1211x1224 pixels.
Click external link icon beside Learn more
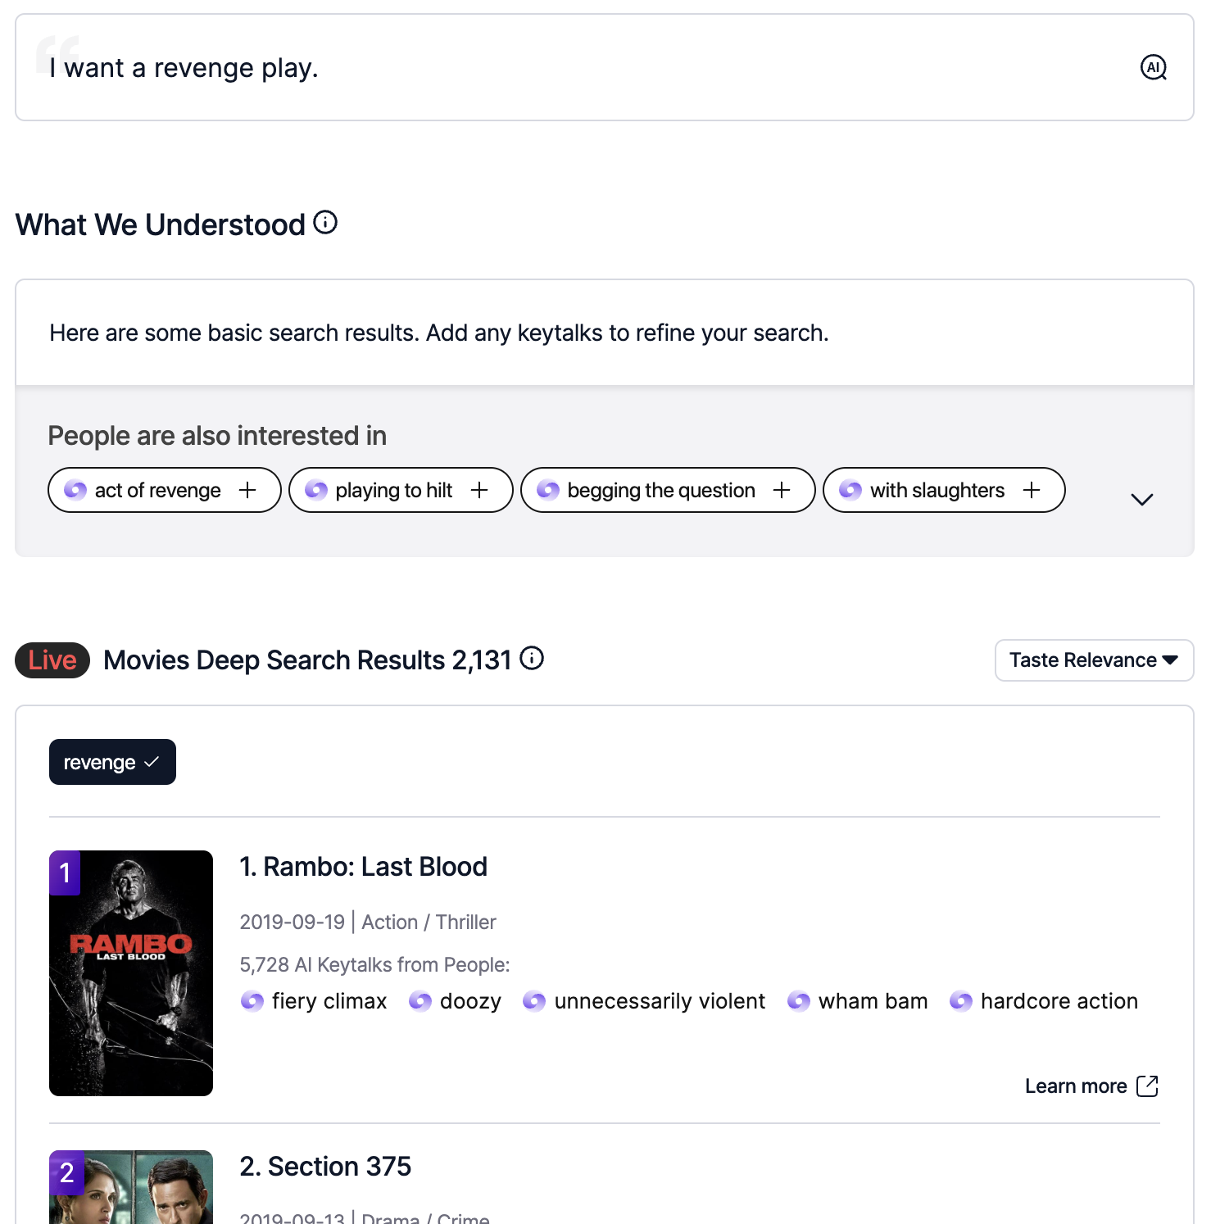pyautogui.click(x=1147, y=1086)
